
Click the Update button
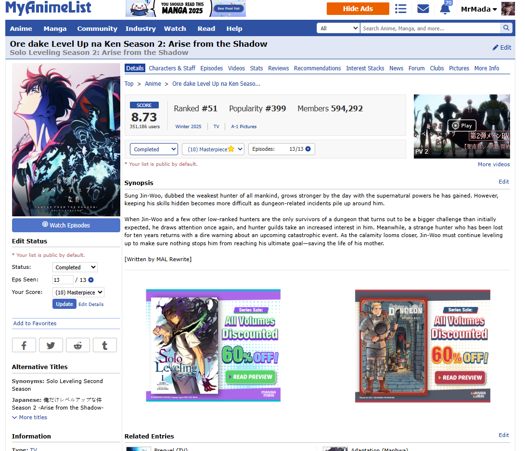coord(64,304)
